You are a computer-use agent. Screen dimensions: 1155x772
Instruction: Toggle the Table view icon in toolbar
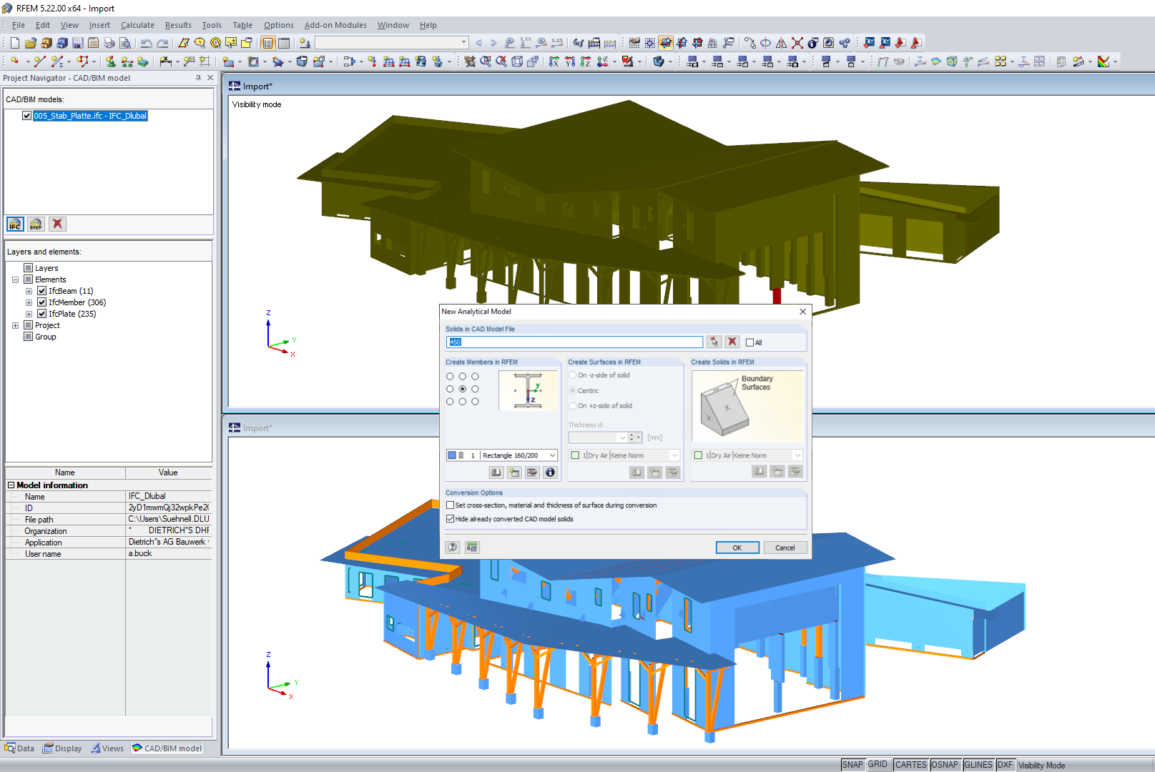click(x=284, y=43)
